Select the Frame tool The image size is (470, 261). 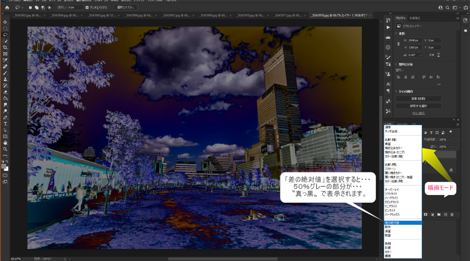tap(5, 54)
